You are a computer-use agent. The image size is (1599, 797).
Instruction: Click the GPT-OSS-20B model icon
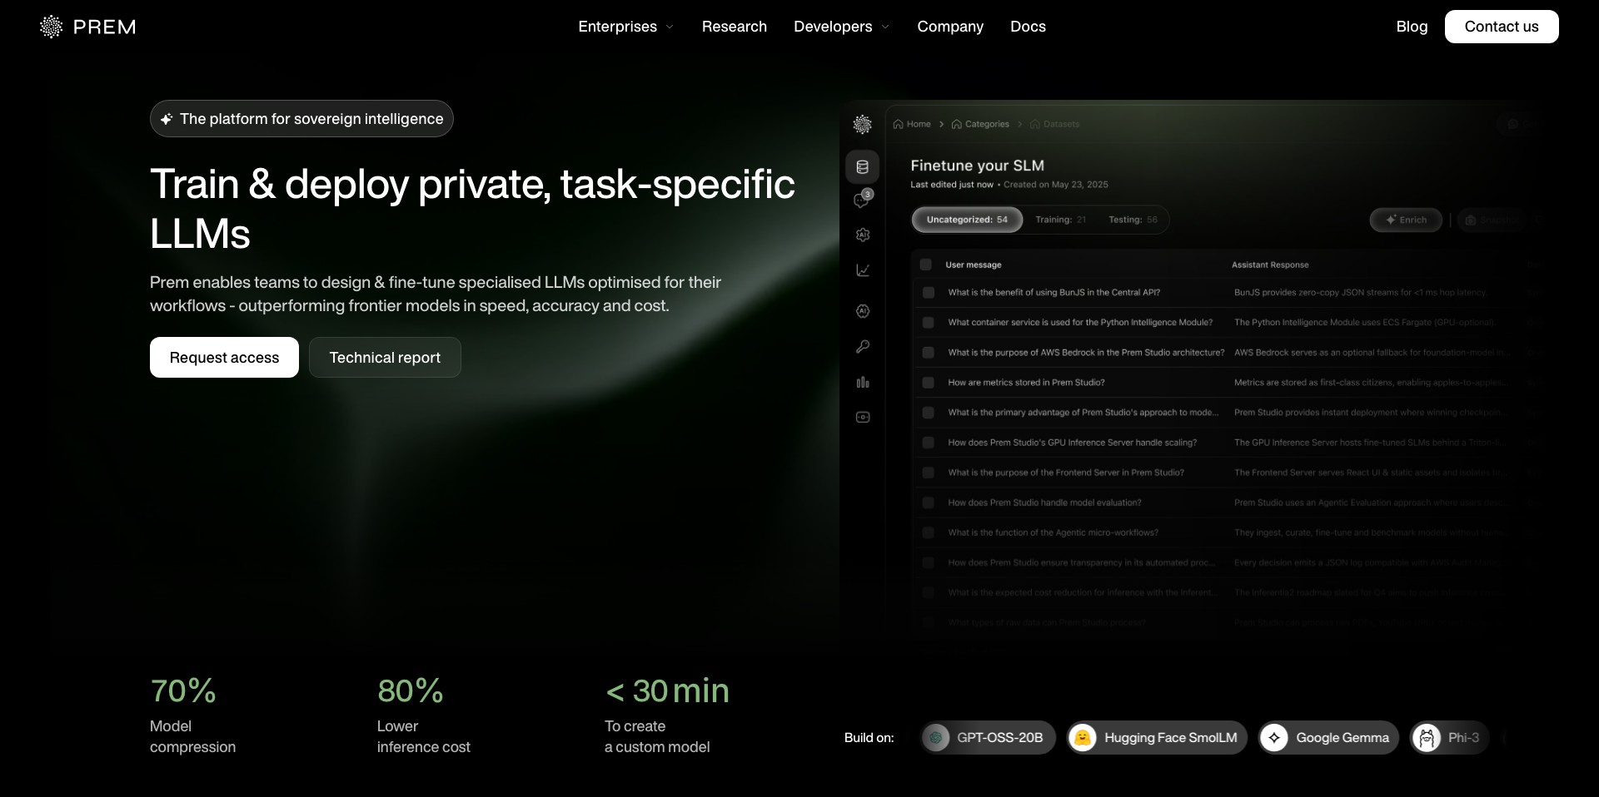[x=936, y=737]
